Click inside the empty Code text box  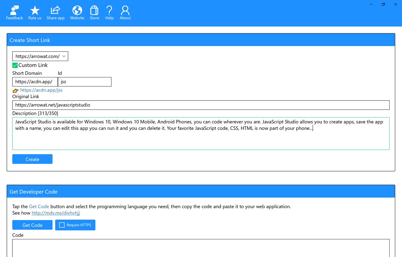click(201, 248)
